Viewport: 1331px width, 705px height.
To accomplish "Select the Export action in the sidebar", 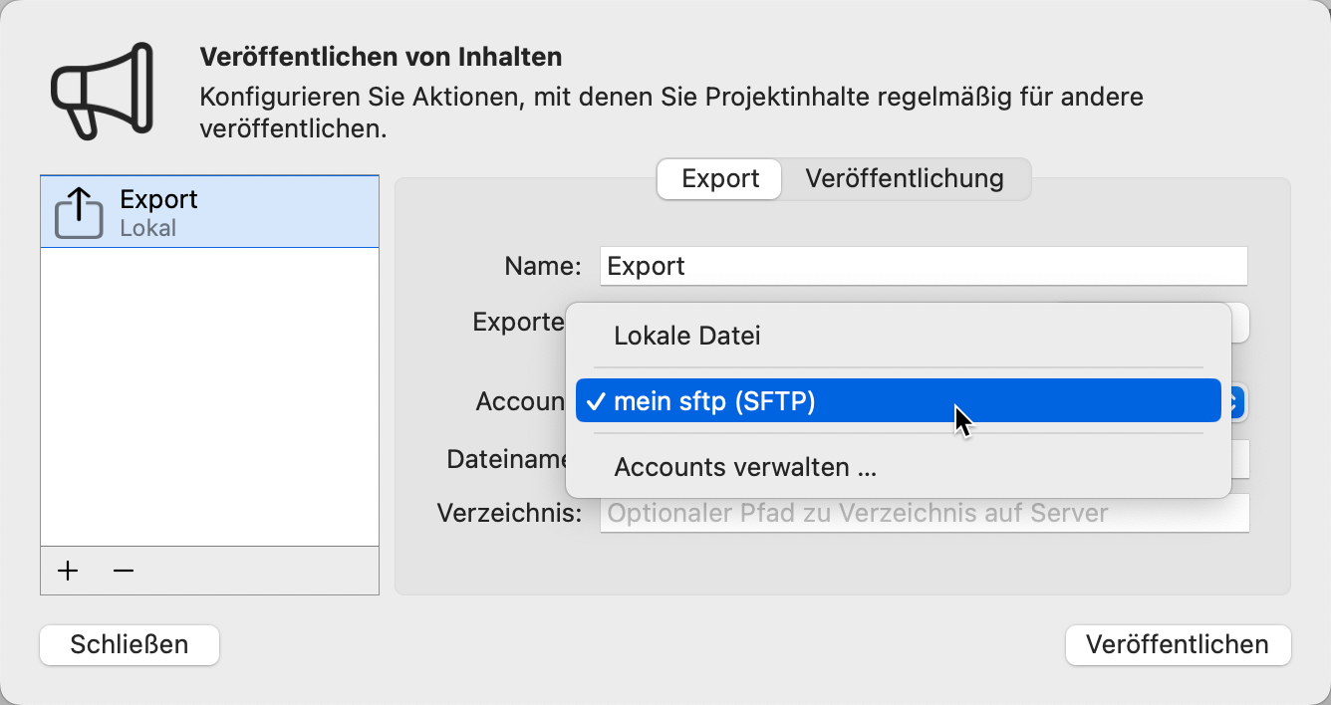I will tap(209, 210).
